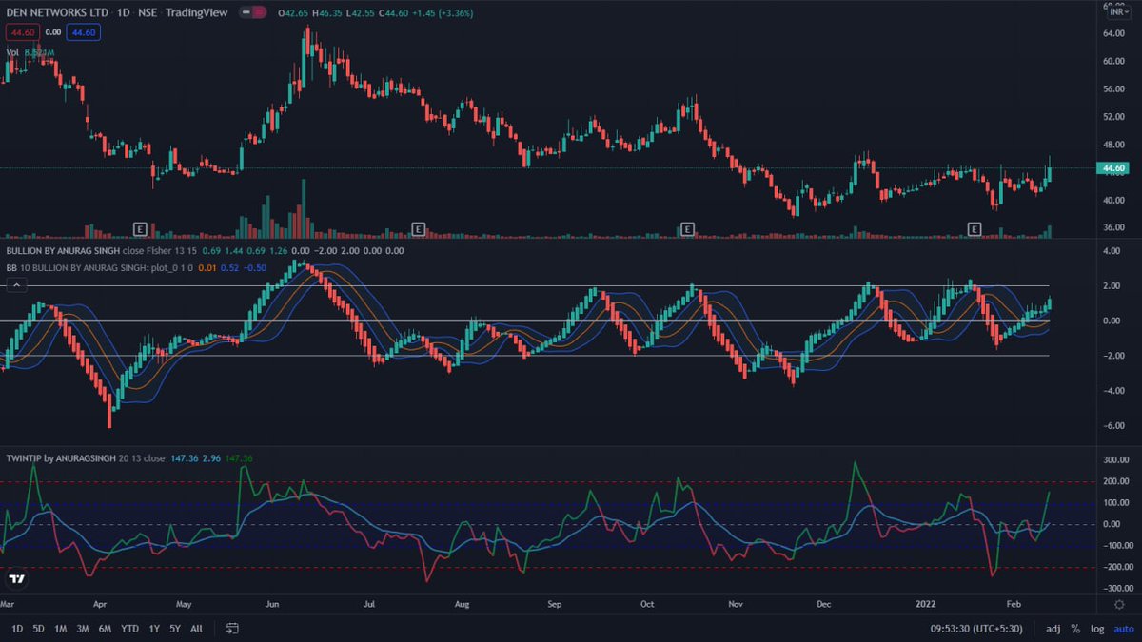
Task: Click the earnings E marker near October
Action: point(687,228)
